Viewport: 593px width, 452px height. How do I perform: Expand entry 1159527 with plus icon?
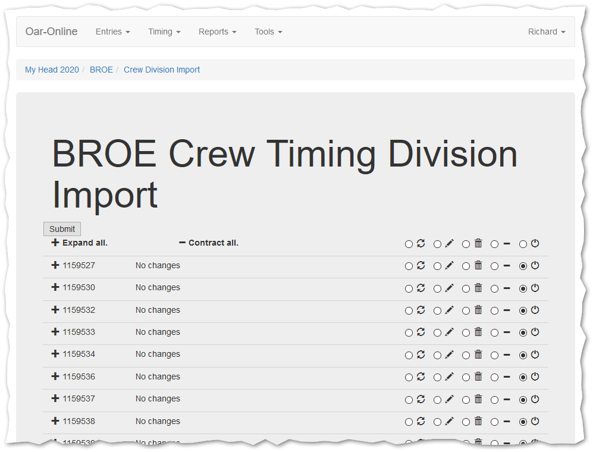(55, 265)
